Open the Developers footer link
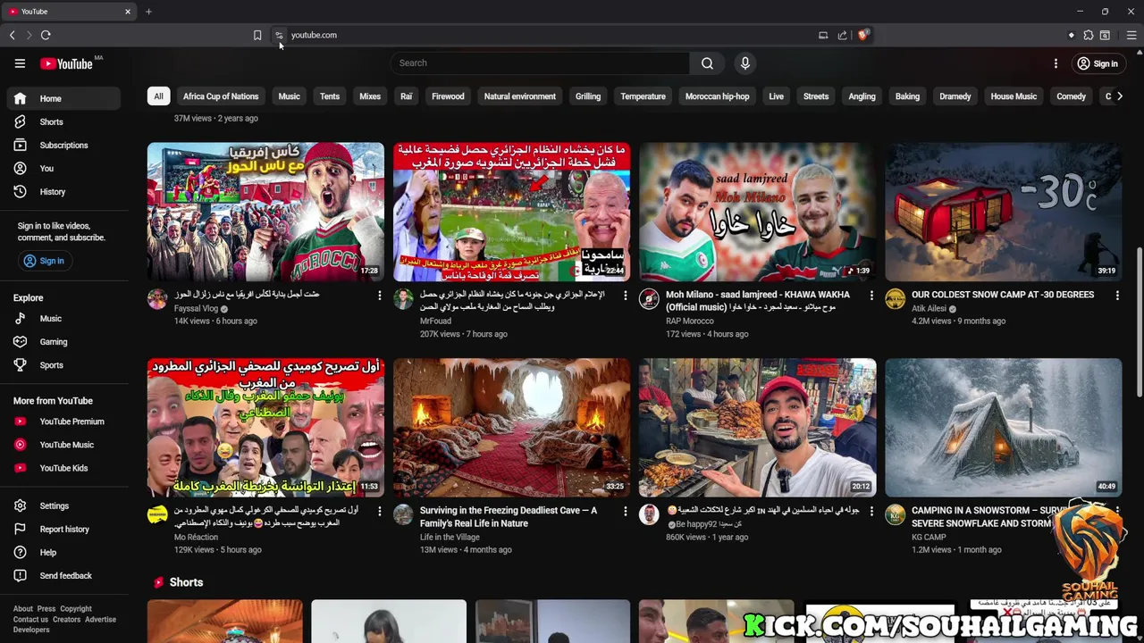This screenshot has width=1144, height=643. click(x=31, y=630)
